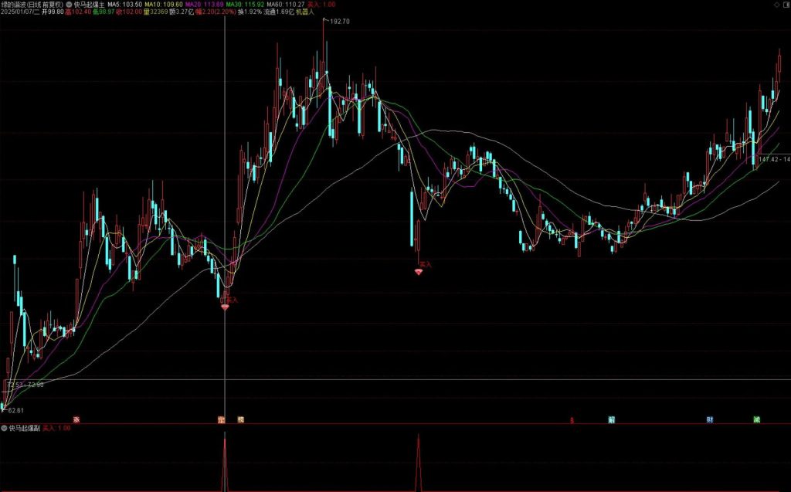
Task: Click the 快马起爆主 indicator name
Action: pos(89,4)
